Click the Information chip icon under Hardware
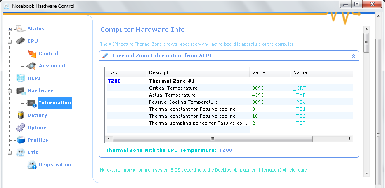The image size is (385, 188). coord(32,103)
